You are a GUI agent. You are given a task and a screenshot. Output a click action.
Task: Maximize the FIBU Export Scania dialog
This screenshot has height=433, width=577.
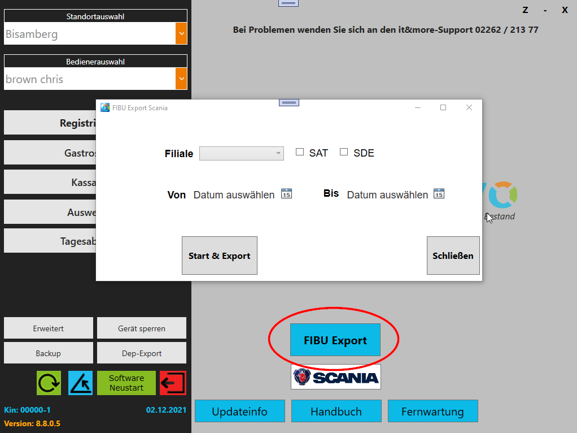(x=443, y=107)
